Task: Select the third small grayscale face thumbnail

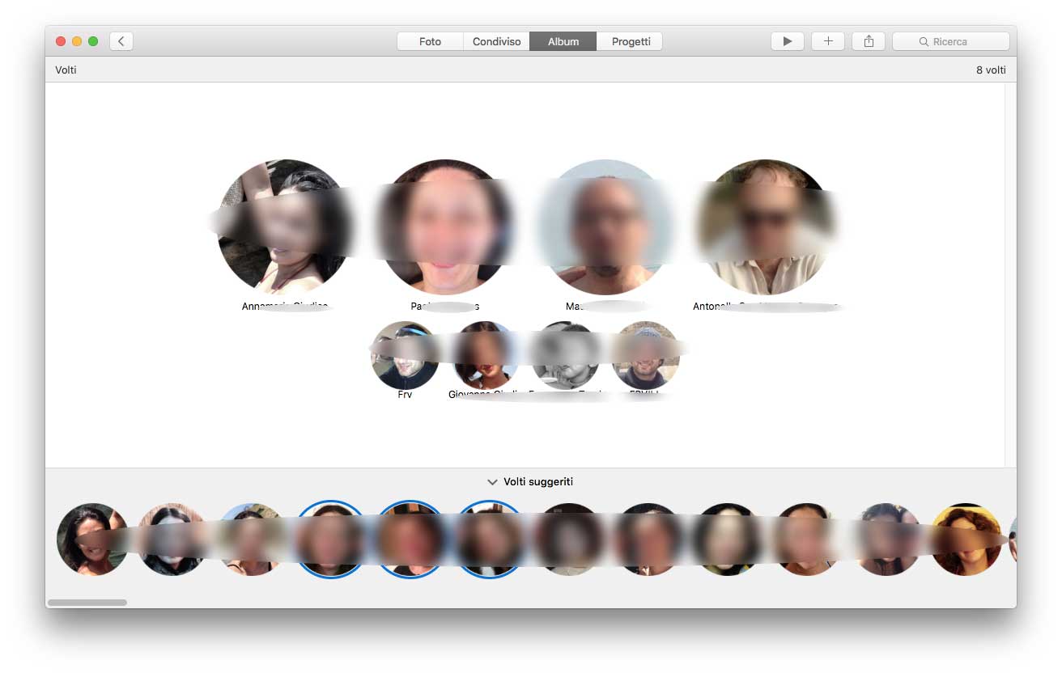Action: click(x=565, y=356)
